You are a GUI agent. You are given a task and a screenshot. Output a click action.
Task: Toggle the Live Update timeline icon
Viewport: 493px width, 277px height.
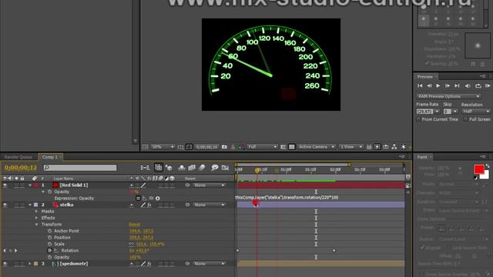point(159,168)
